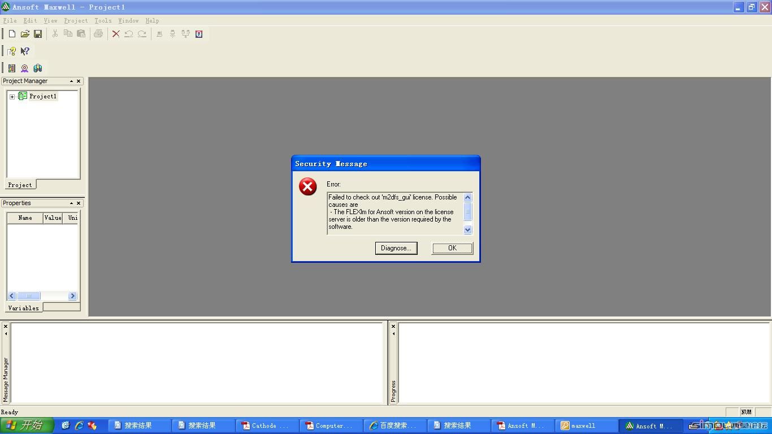Screen dimensions: 772x434
Task: Click the Undo arrow icon
Action: (x=129, y=34)
